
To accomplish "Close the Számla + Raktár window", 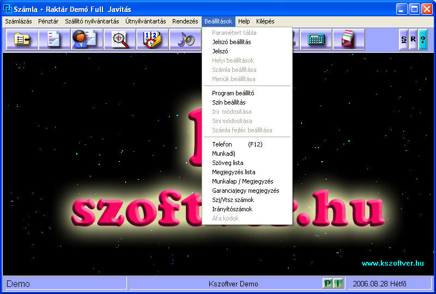I will click(427, 9).
